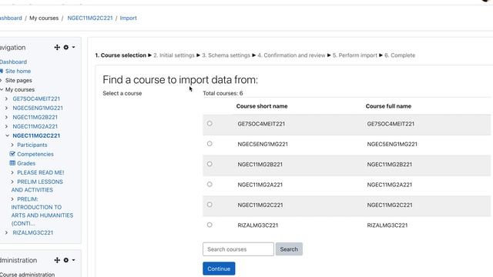Open NGEC11MG2C221 breadcrumb link
Screen dimensions: 493x277
coord(90,18)
